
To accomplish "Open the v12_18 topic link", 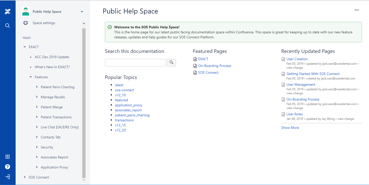I will (x=120, y=95).
